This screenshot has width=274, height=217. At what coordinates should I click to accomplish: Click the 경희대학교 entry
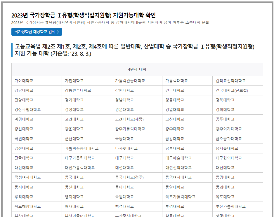[238, 110]
